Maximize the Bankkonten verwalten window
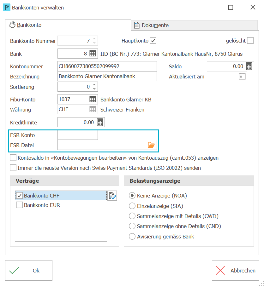Viewport: 264px width, 286px height. [231, 8]
